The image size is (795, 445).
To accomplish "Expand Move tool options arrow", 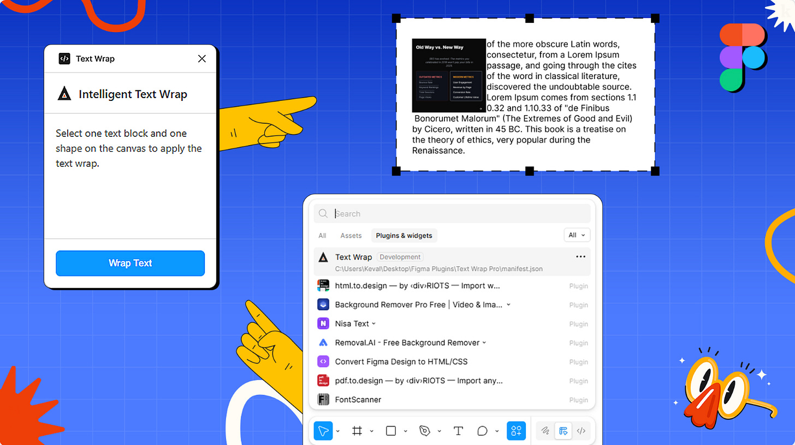I will click(338, 431).
